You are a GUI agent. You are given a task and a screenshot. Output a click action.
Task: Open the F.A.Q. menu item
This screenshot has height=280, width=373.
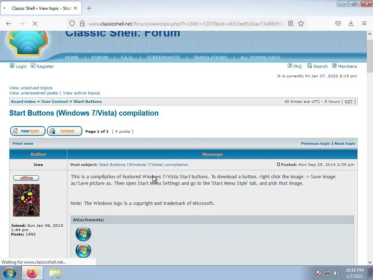pos(127,57)
